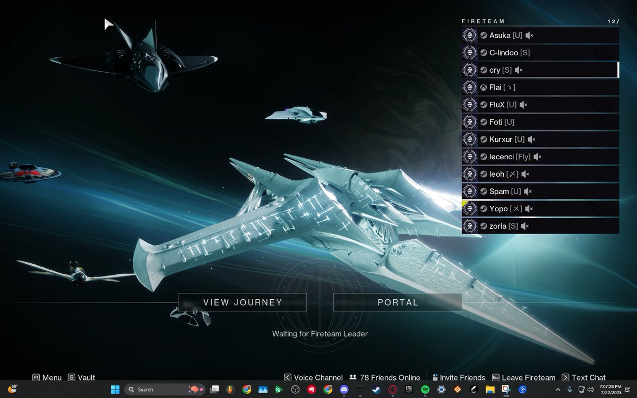Image resolution: width=637 pixels, height=398 pixels.
Task: Toggle mute speaker icon for Asuka
Action: coord(529,35)
